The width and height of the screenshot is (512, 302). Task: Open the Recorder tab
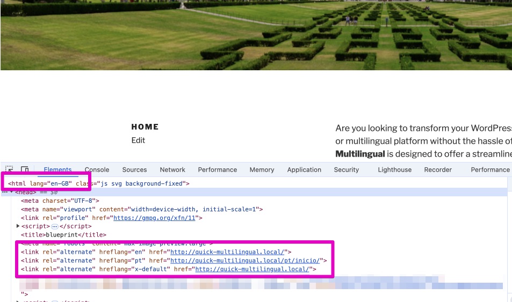(x=438, y=170)
